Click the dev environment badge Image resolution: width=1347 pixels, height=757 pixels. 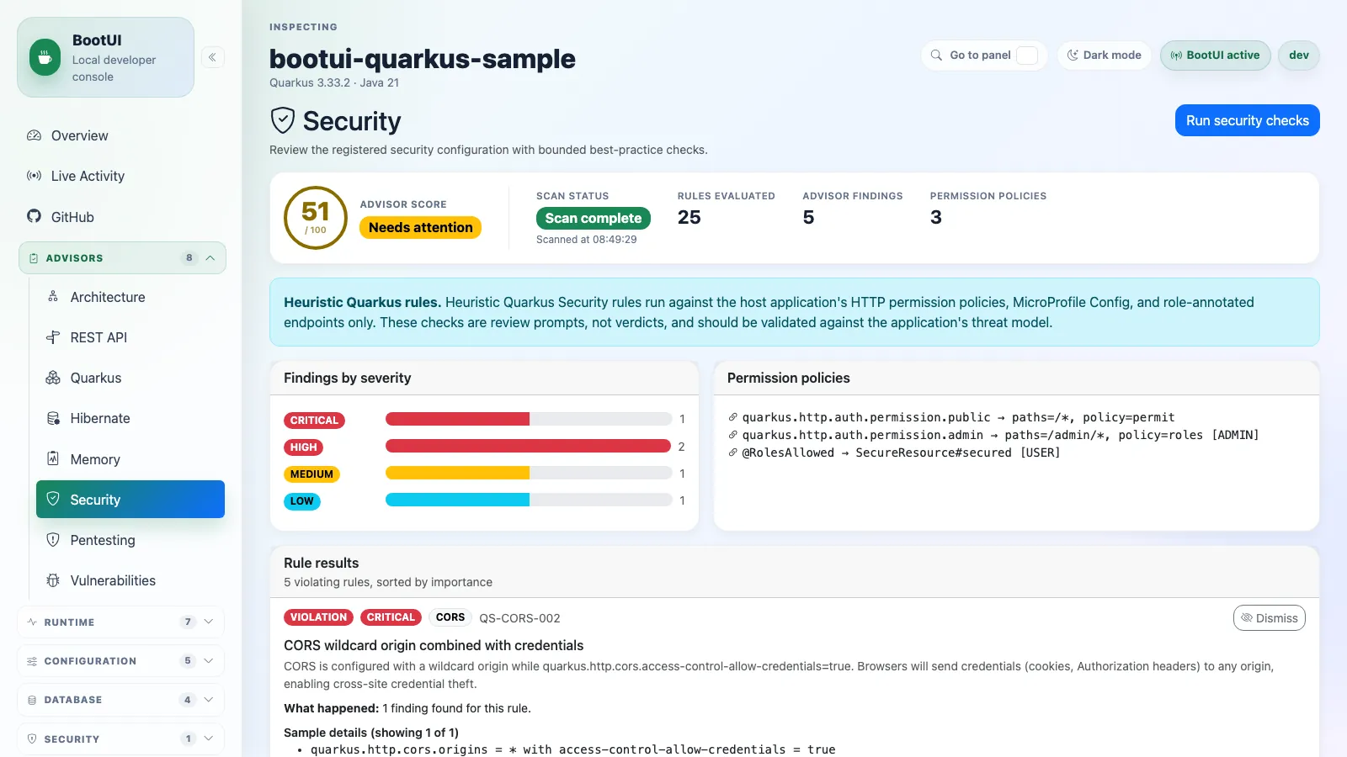click(x=1299, y=56)
